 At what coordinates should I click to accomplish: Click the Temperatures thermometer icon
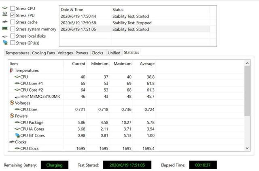pos(11,70)
